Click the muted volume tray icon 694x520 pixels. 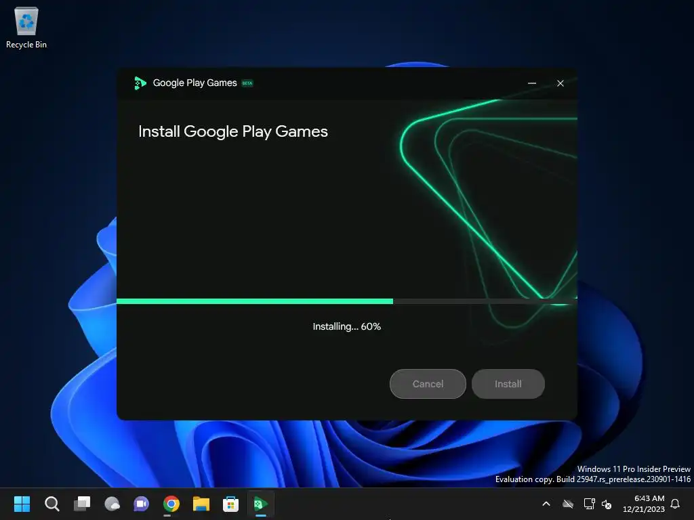(607, 504)
